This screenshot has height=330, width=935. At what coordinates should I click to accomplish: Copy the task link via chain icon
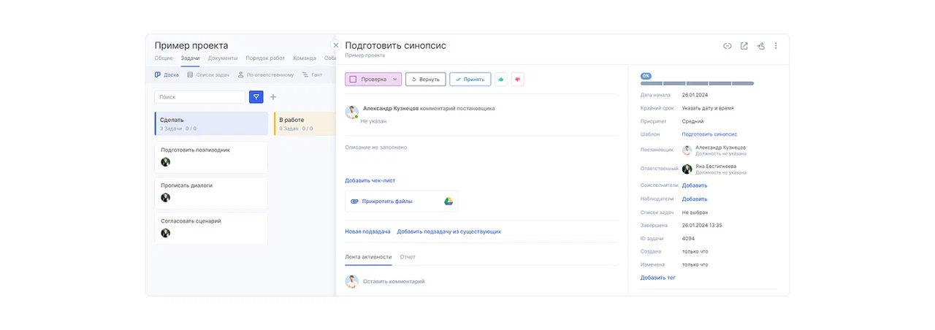[x=727, y=46]
